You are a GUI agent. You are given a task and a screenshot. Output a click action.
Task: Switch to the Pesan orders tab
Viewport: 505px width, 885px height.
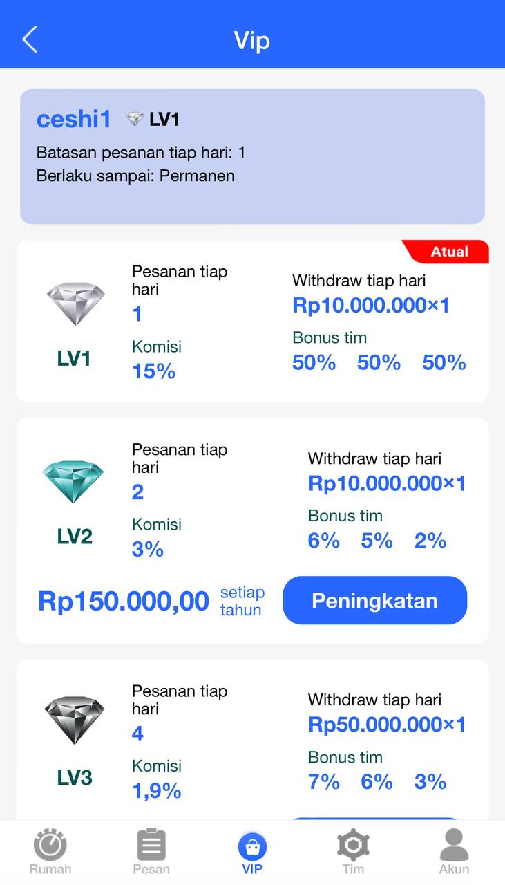pyautogui.click(x=151, y=851)
